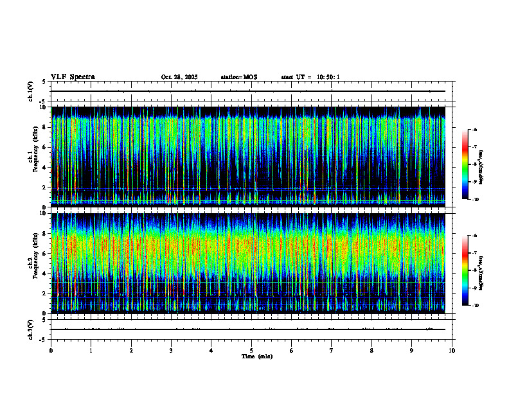Click the ch.2 "Frequency (kHz)" axis label

[36, 256]
